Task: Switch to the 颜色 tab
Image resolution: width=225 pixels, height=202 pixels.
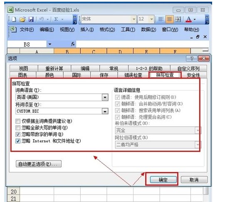Action: click(49, 75)
